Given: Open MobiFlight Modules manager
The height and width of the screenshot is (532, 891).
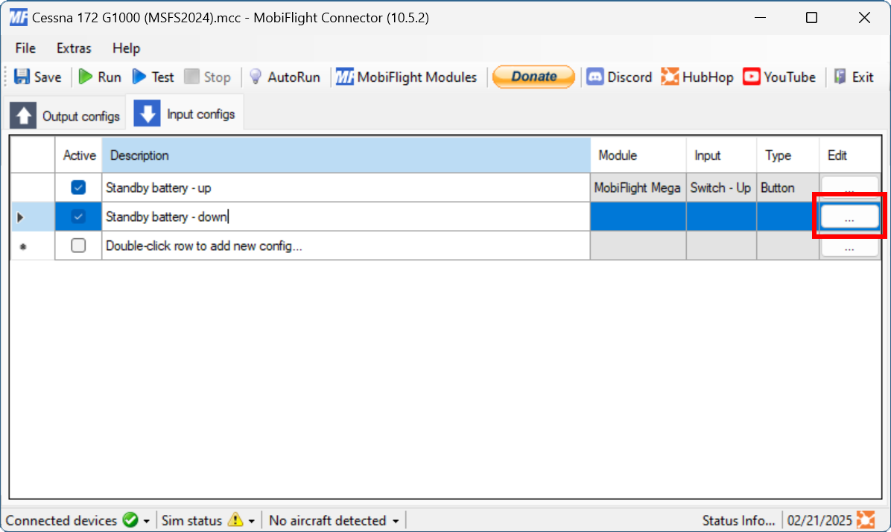Looking at the screenshot, I should pos(407,77).
